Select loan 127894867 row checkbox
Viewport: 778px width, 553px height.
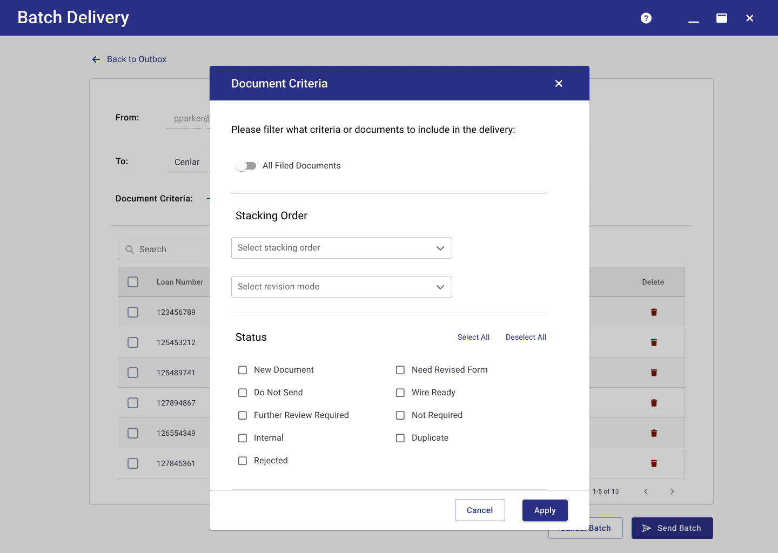point(133,403)
